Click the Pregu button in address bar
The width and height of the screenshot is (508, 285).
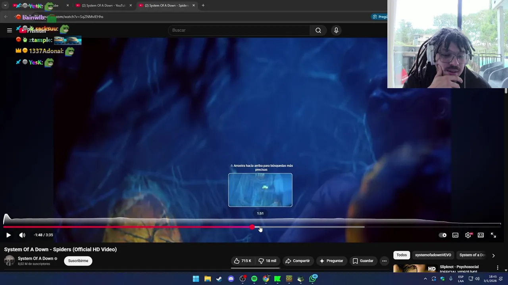[x=380, y=17]
